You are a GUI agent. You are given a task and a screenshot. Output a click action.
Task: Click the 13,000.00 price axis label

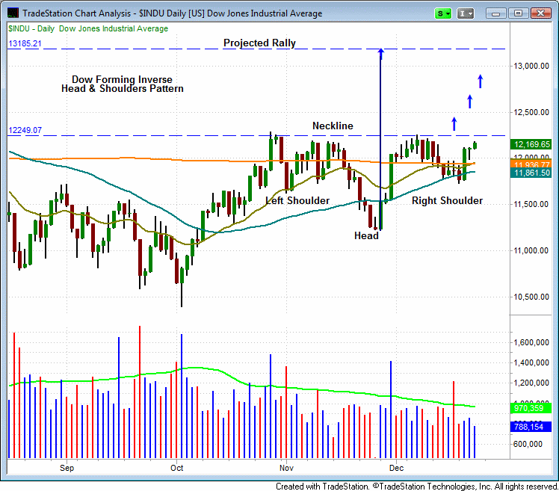[x=531, y=66]
